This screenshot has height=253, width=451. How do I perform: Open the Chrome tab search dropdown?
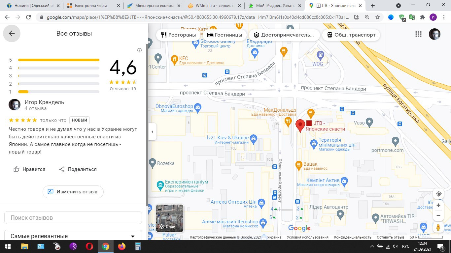[x=399, y=6]
